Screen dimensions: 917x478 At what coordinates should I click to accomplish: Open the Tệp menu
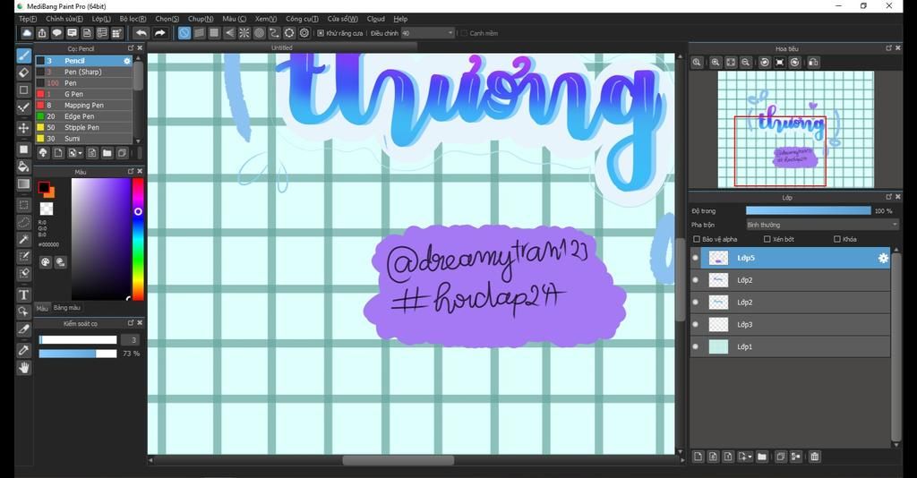tap(28, 19)
